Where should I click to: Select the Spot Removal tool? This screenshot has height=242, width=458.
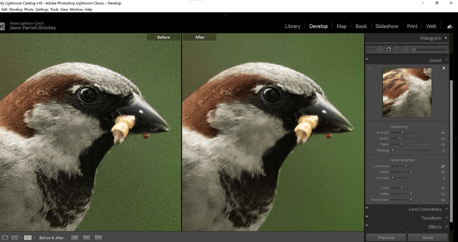point(380,49)
